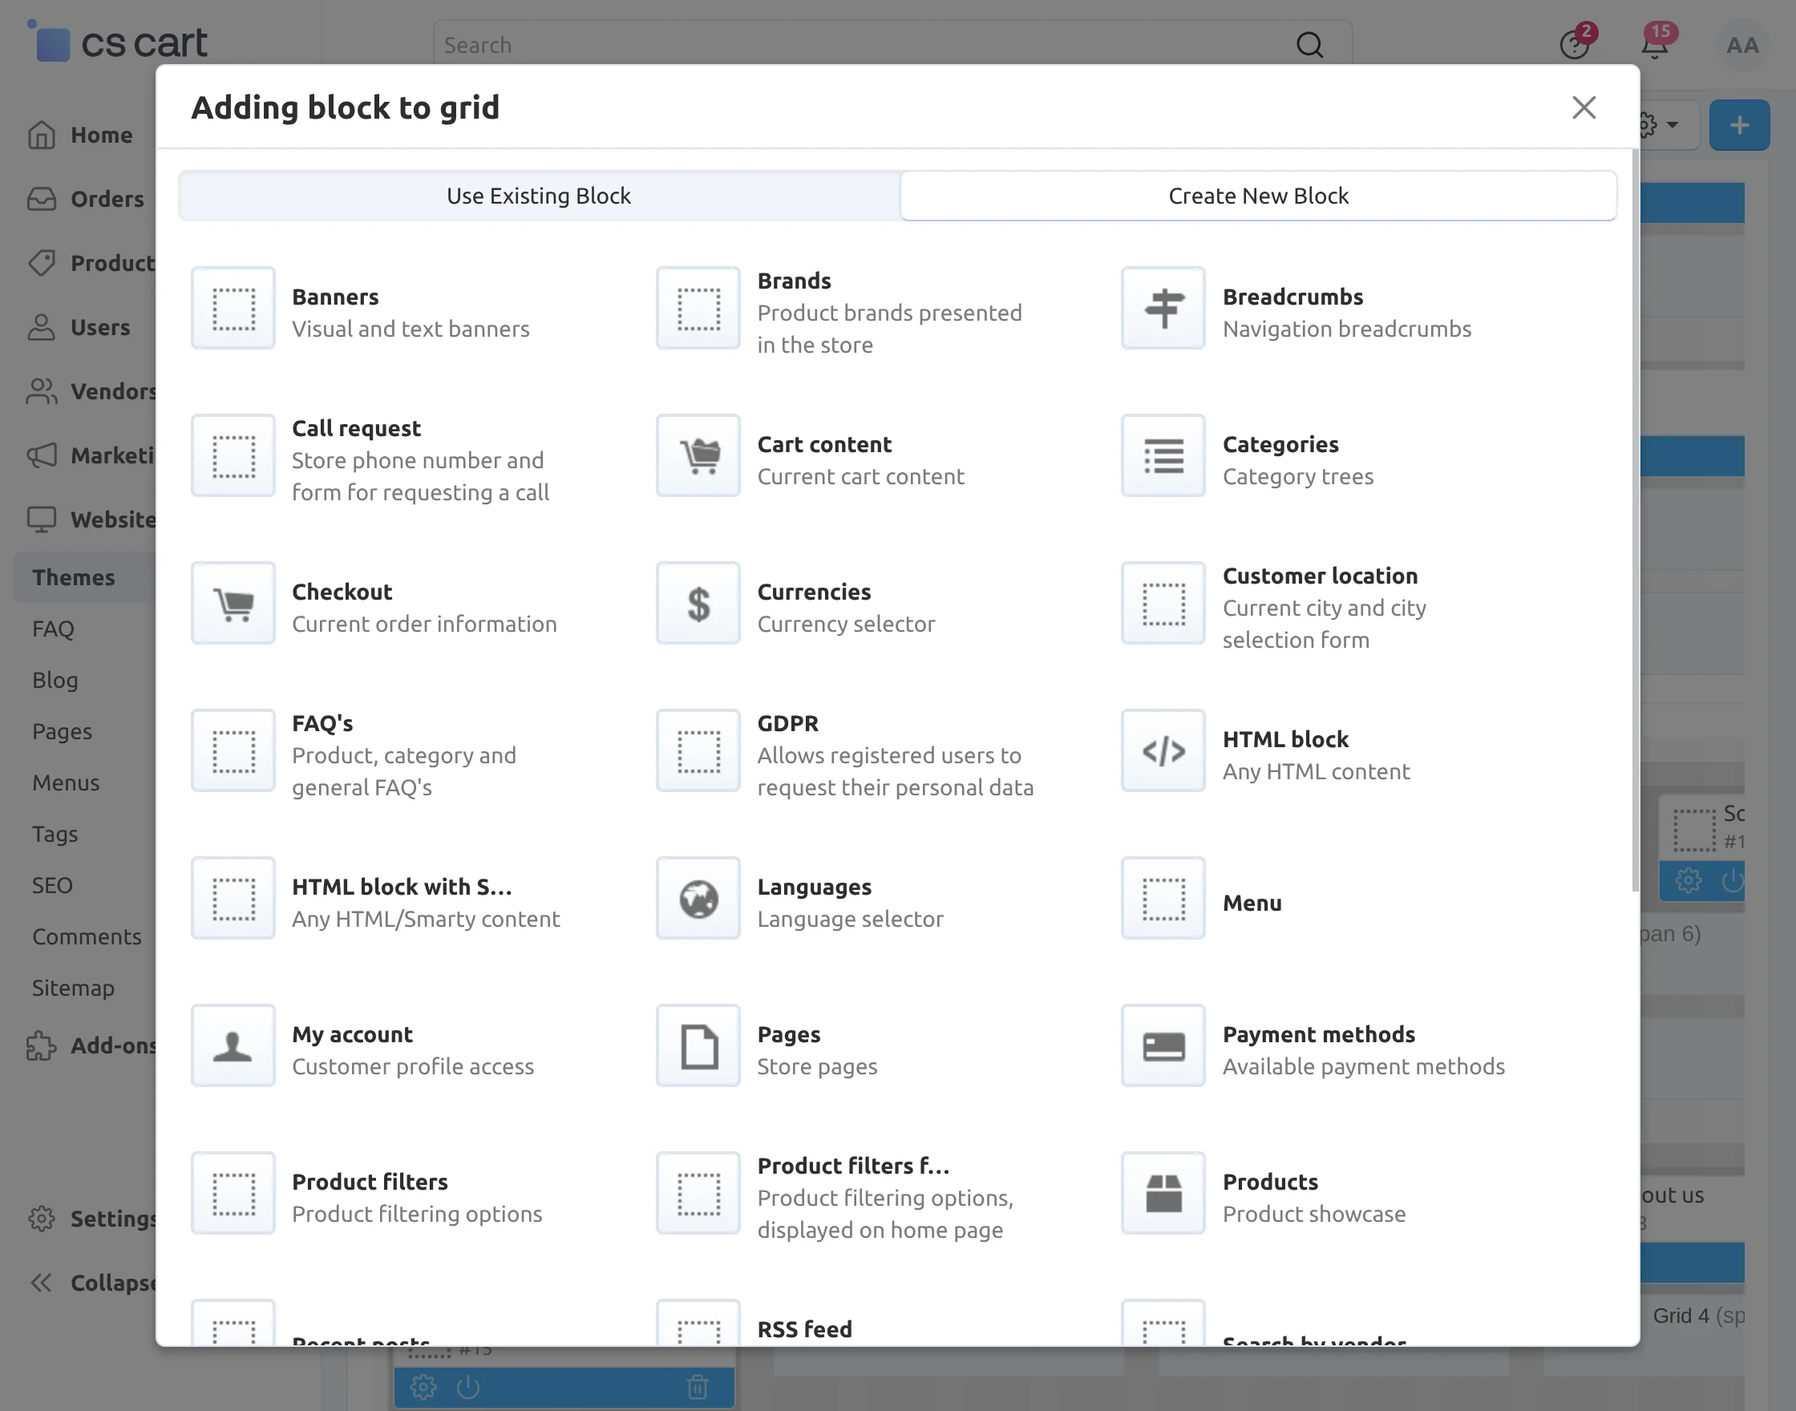
Task: Switch to Create New Block tab
Action: tap(1258, 196)
